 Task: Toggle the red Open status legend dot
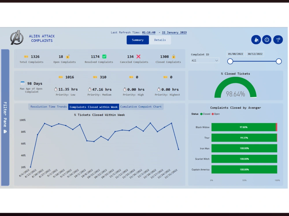tap(212, 114)
